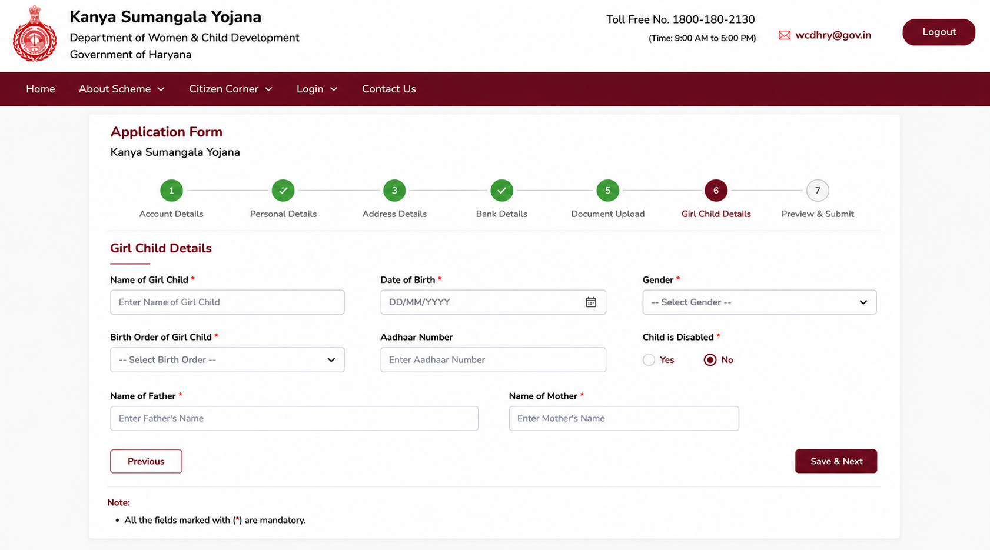Click the mandatory fields note text
Image resolution: width=990 pixels, height=550 pixels.
point(215,520)
